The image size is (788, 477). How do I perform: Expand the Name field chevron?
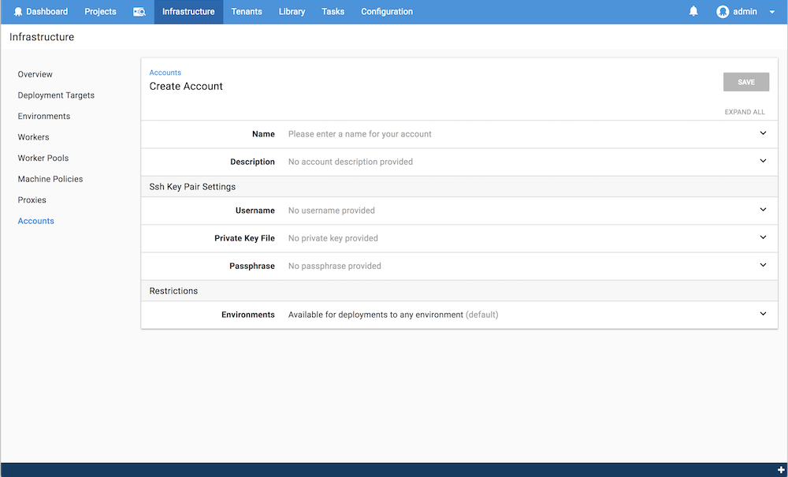point(763,133)
